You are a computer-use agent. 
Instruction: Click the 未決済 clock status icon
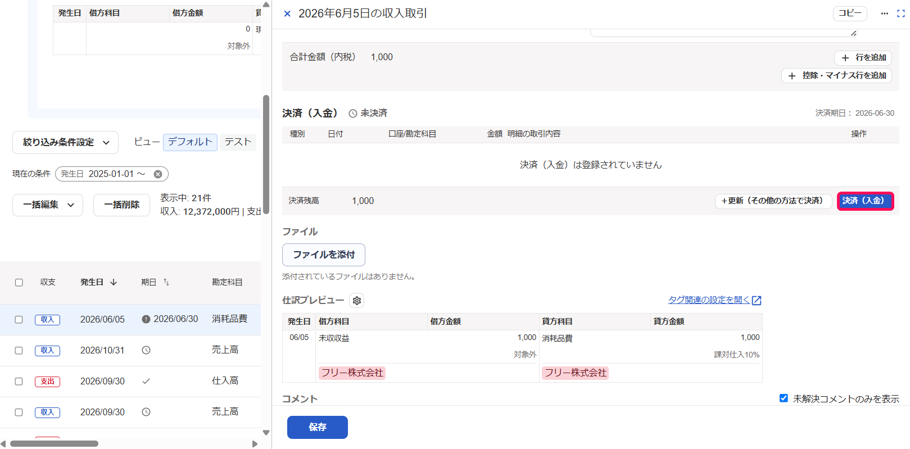[x=353, y=114]
